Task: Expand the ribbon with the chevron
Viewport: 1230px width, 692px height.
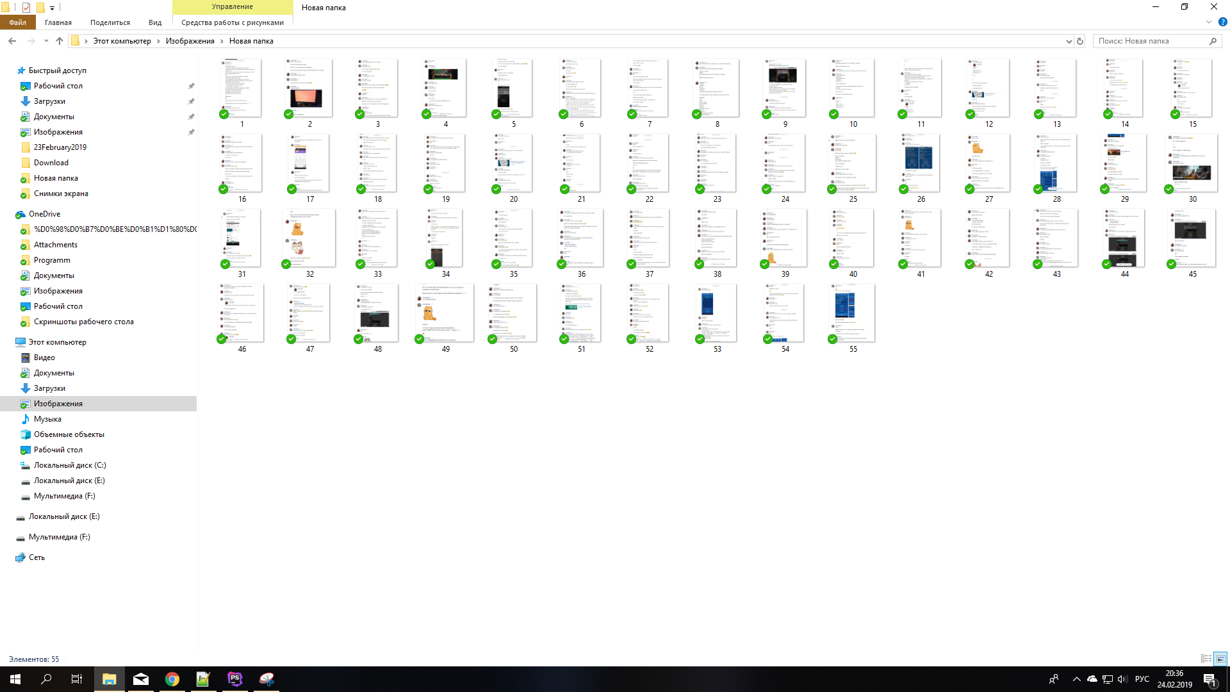Action: [1209, 22]
